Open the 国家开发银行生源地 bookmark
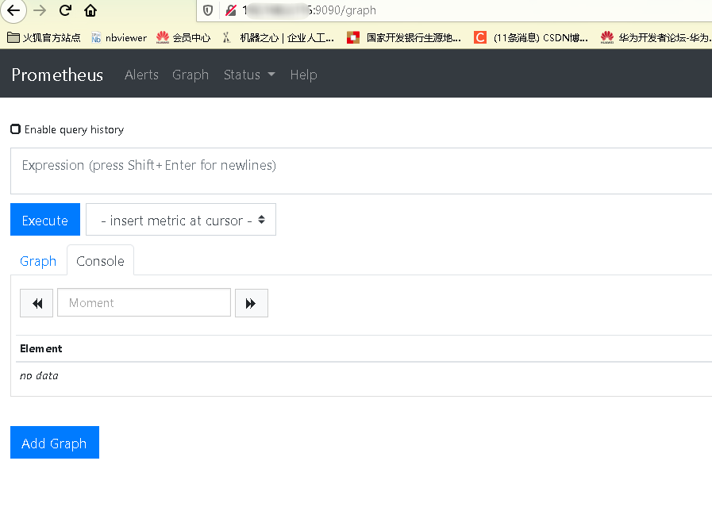 [x=404, y=37]
